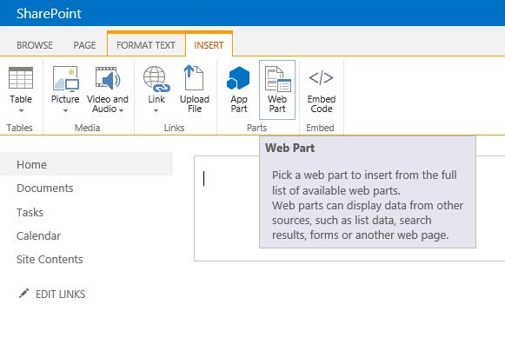Insert a Picture using the ribbon icon

pyautogui.click(x=65, y=78)
